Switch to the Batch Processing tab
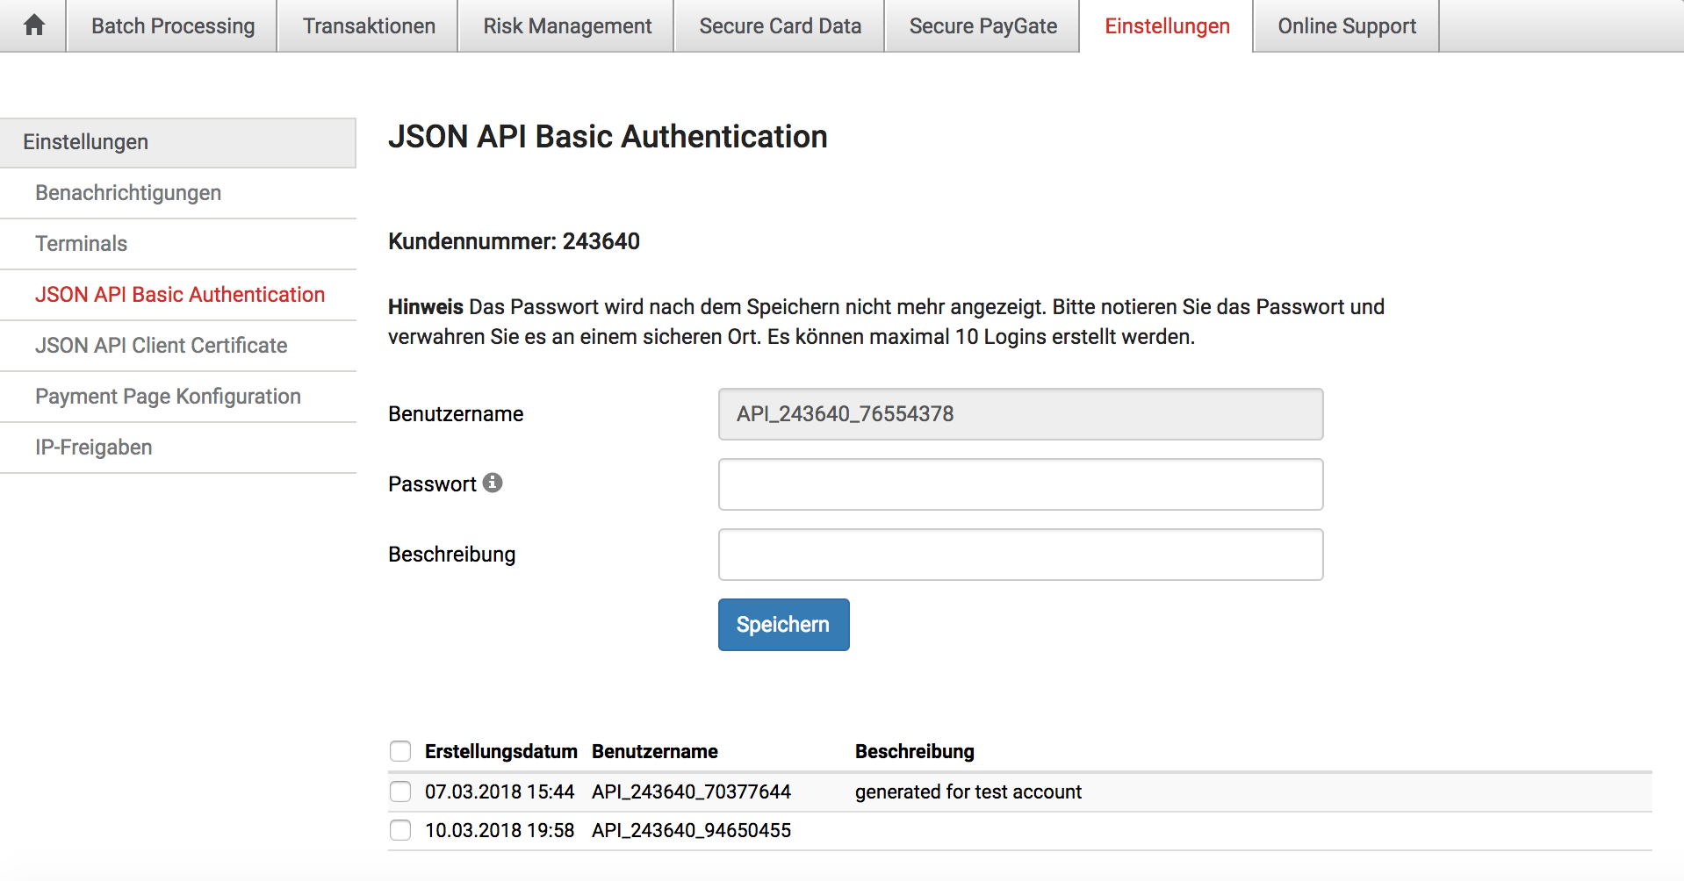Screen dimensions: 1684x881 (171, 25)
